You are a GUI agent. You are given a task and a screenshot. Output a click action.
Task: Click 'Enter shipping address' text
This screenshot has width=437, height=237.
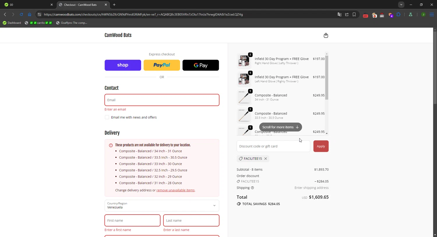(311, 188)
